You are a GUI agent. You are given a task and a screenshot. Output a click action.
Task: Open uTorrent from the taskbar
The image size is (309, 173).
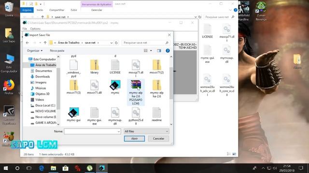(x=90, y=168)
